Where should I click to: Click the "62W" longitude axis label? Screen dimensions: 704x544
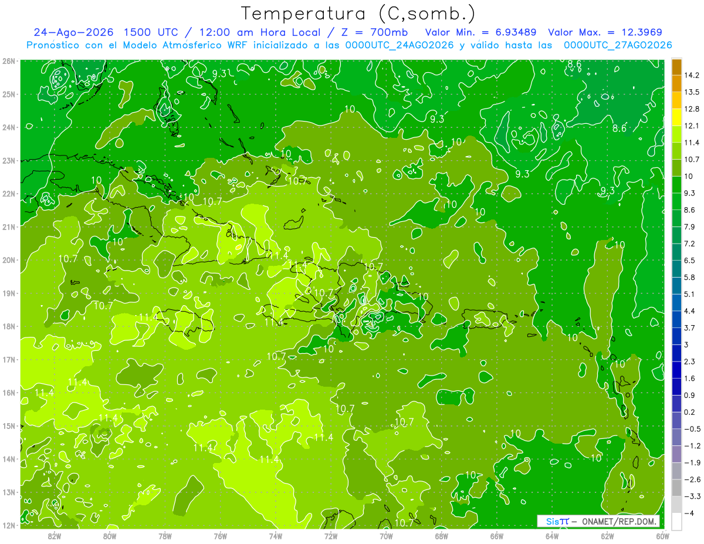pos(607,536)
